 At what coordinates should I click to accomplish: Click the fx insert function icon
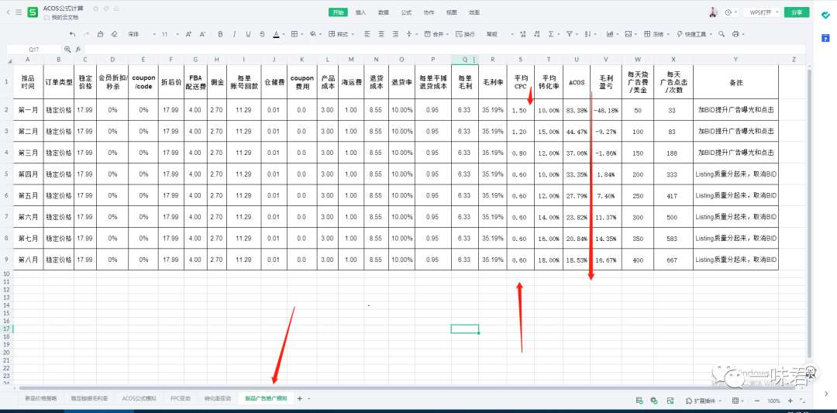click(77, 49)
